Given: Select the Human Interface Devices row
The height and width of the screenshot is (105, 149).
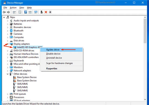Looking at the screenshot, I should click(x=26, y=54).
